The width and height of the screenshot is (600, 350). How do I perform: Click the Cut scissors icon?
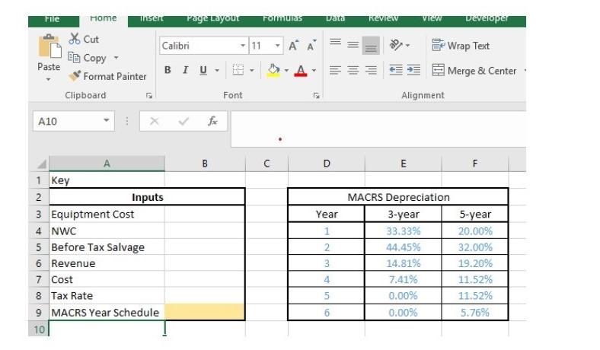click(x=75, y=39)
